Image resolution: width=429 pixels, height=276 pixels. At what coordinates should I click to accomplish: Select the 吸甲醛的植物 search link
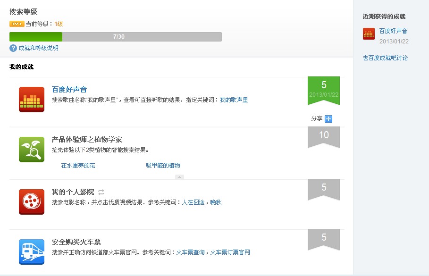[163, 166]
